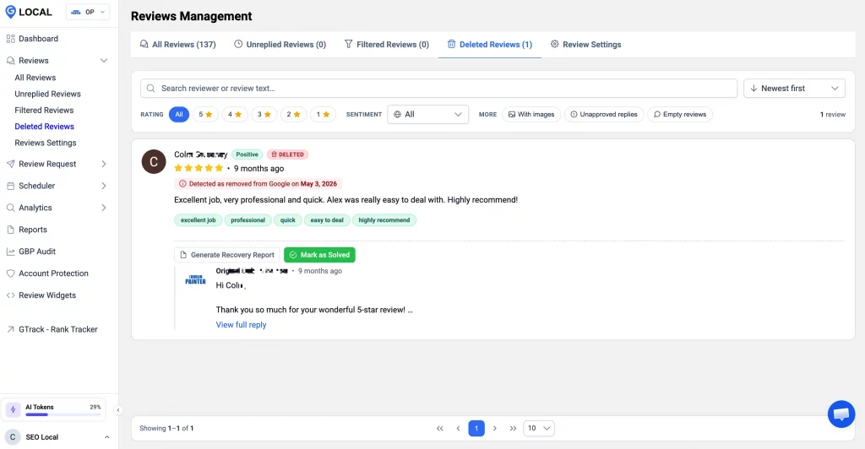The width and height of the screenshot is (865, 449).
Task: Go to previous page arrow
Action: [458, 429]
